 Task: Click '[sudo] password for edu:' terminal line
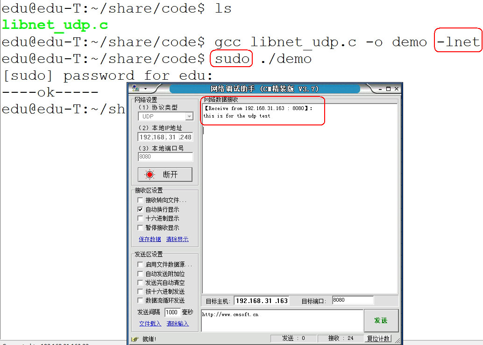coord(107,76)
